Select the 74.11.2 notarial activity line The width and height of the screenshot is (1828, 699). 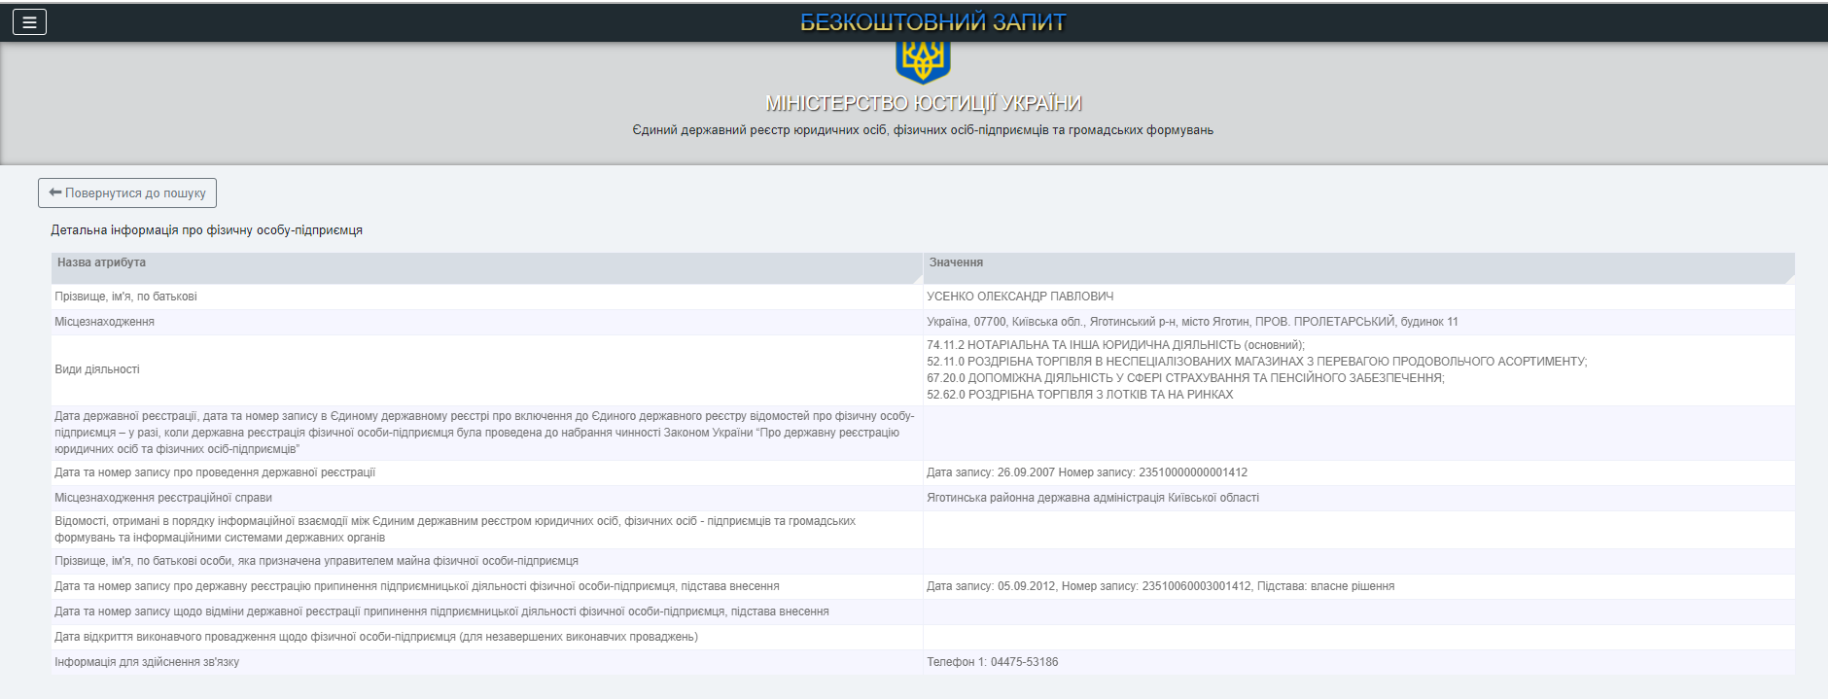tap(1115, 345)
